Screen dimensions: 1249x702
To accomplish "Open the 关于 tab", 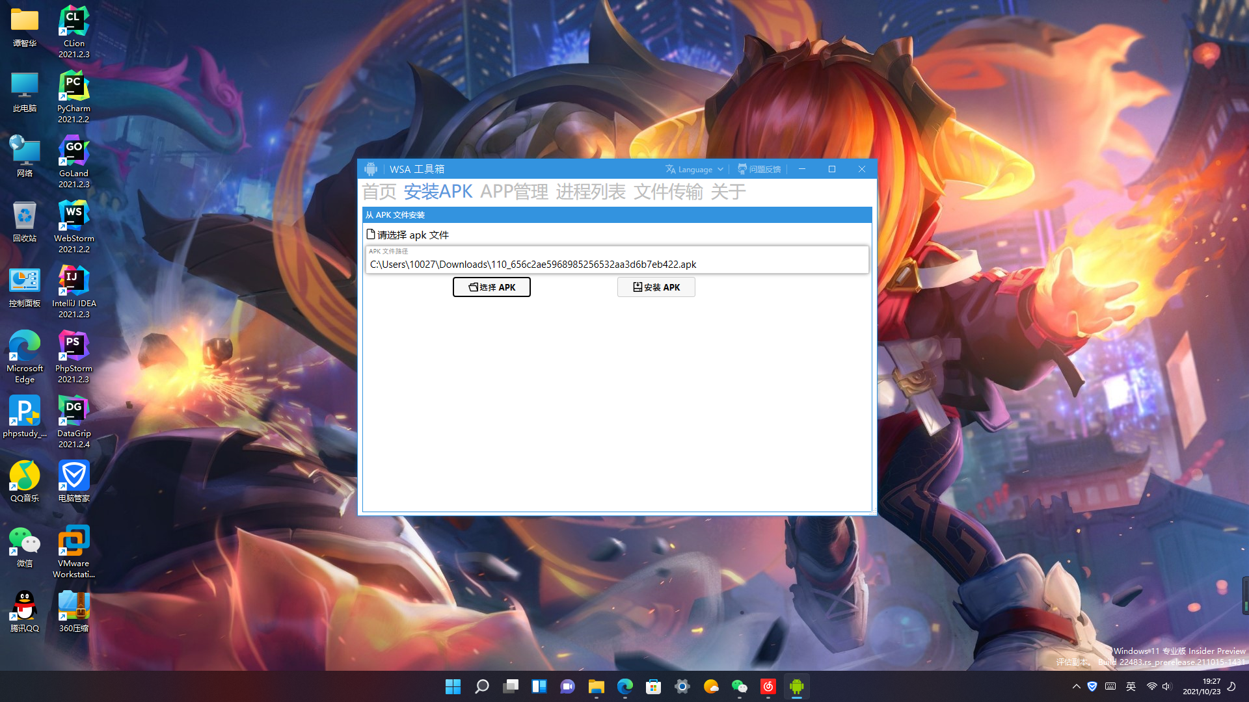I will tap(728, 192).
